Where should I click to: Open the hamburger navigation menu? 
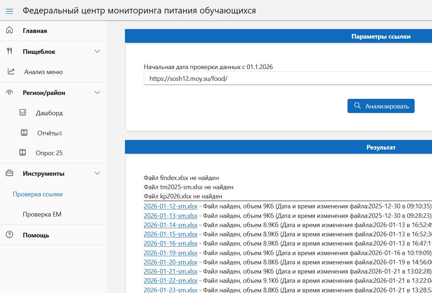(x=10, y=11)
